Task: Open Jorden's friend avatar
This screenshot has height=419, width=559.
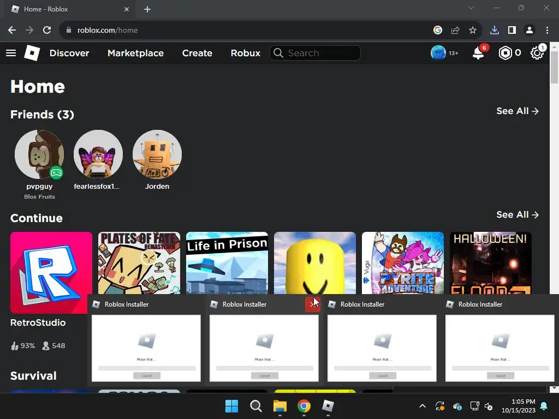Action: point(157,154)
